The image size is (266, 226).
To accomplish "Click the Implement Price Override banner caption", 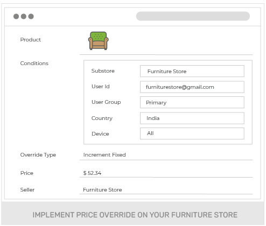I will tap(135, 215).
